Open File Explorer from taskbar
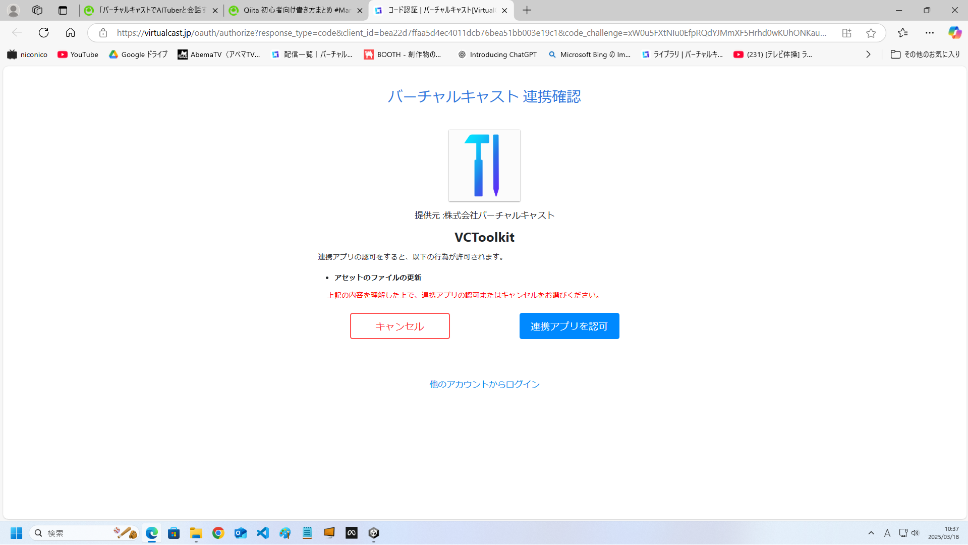The height and width of the screenshot is (545, 968). point(196,533)
